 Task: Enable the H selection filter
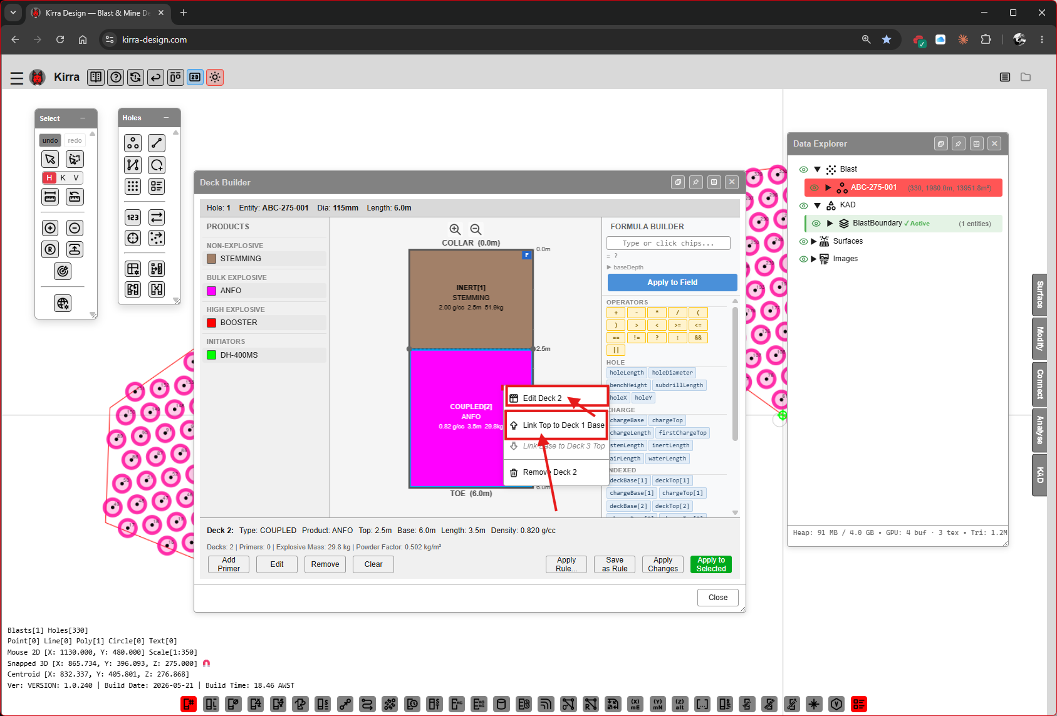point(49,178)
